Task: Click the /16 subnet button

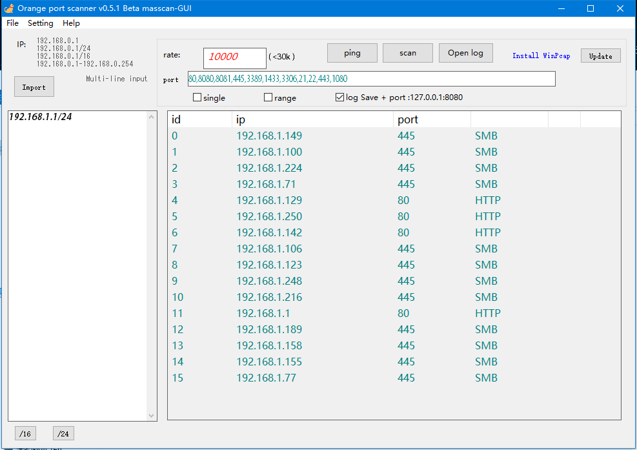Action: pos(26,434)
